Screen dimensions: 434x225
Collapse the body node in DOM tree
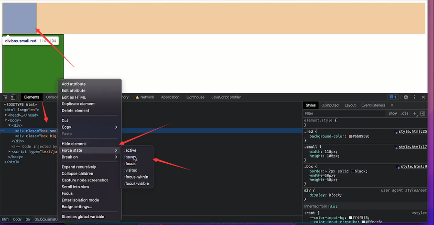point(6,120)
